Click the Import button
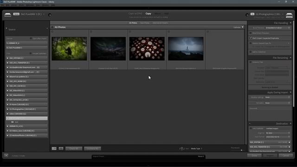Image resolution: width=297 pixels, height=167 pixels. click(270, 155)
